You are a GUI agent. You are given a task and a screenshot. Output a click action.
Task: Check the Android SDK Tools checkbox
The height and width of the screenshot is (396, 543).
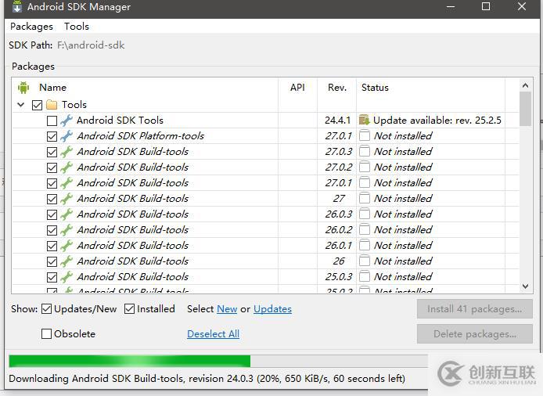52,121
